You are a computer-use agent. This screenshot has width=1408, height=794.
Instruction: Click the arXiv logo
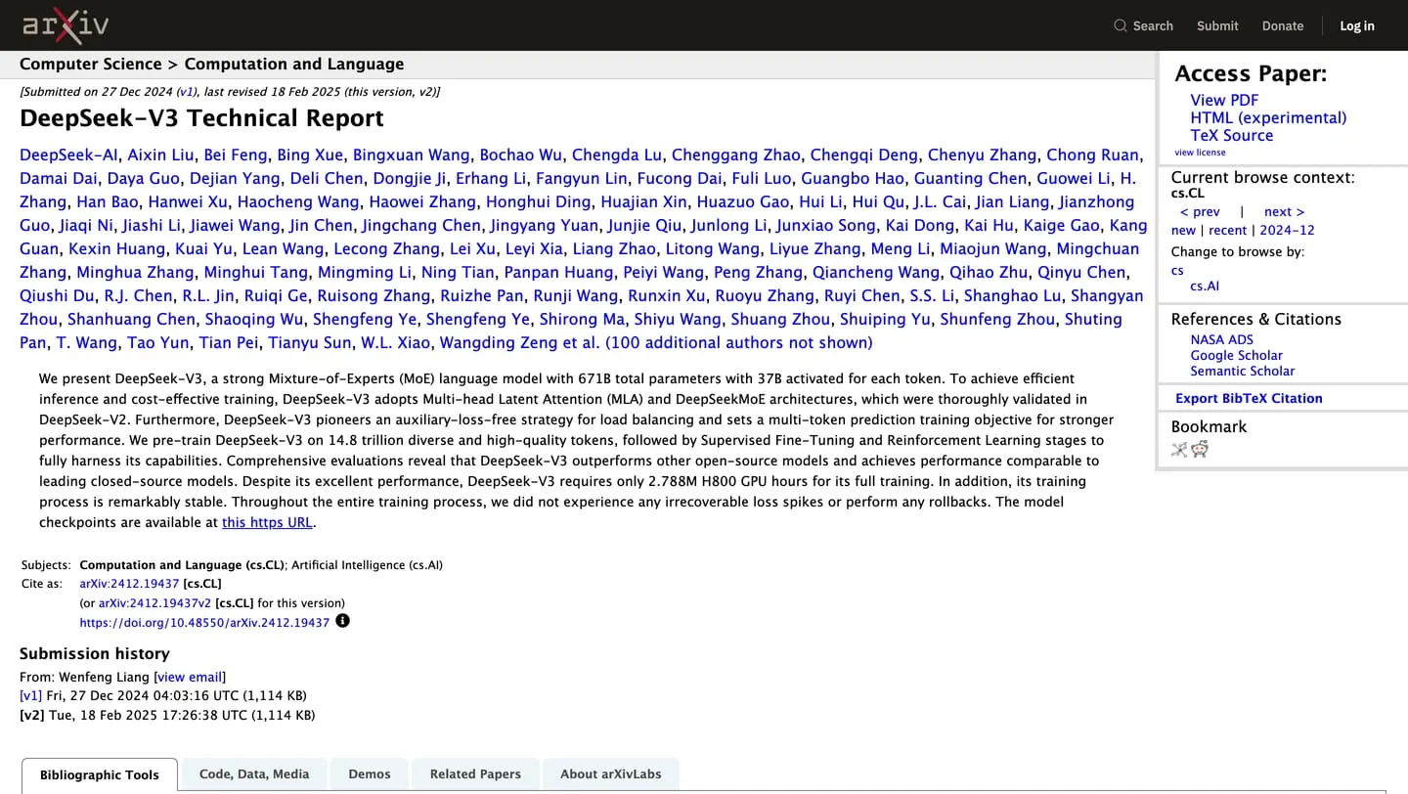(x=66, y=25)
